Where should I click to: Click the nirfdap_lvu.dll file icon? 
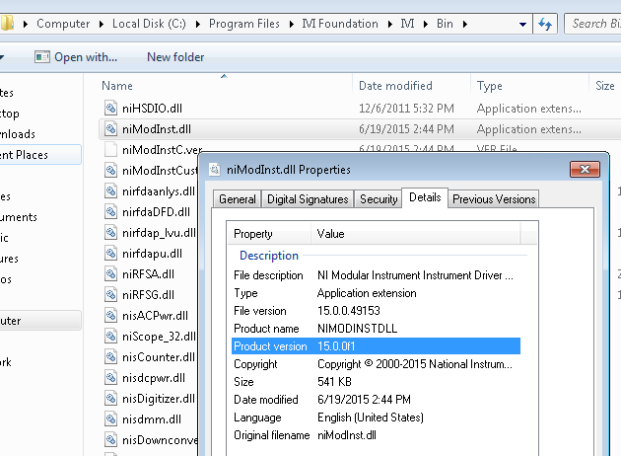pyautogui.click(x=110, y=232)
